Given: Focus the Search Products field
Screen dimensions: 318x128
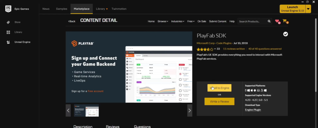Looking at the screenshot, I should click(252, 21).
